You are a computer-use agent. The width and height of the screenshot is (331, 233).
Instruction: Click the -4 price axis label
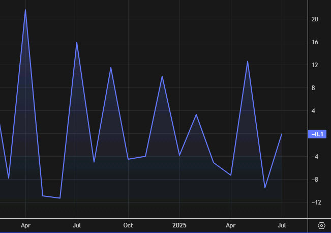pos(315,157)
